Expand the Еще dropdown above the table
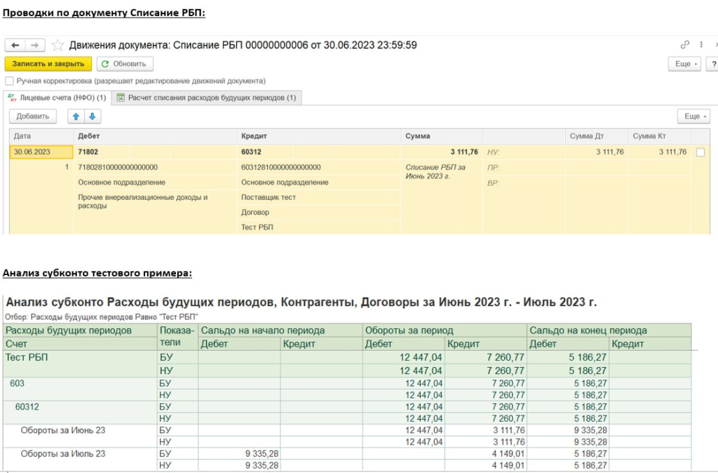Image resolution: width=718 pixels, height=473 pixels. click(693, 116)
